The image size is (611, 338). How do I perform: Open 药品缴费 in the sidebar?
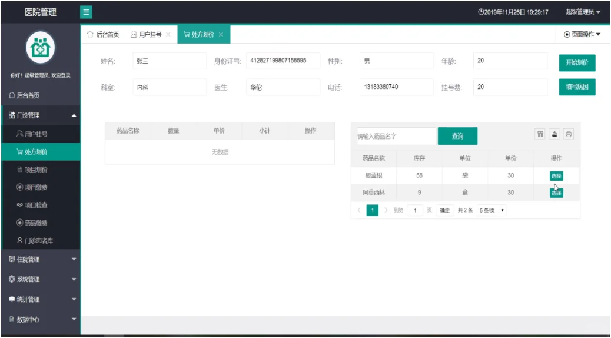point(41,223)
